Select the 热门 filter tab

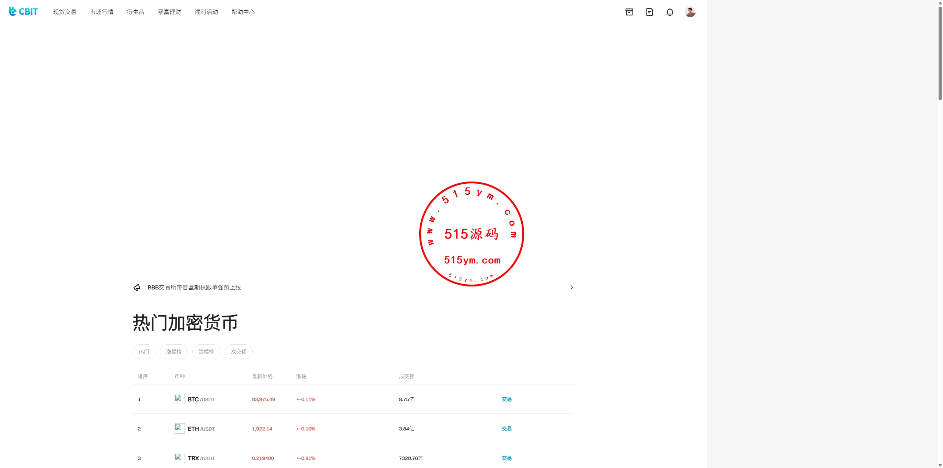[x=144, y=352]
